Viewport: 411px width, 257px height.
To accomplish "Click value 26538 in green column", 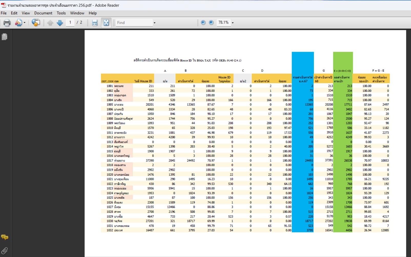I will (348, 160).
